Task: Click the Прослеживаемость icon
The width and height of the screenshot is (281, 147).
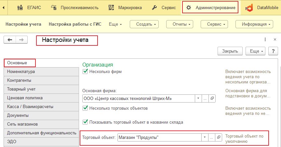Action: 54,7
